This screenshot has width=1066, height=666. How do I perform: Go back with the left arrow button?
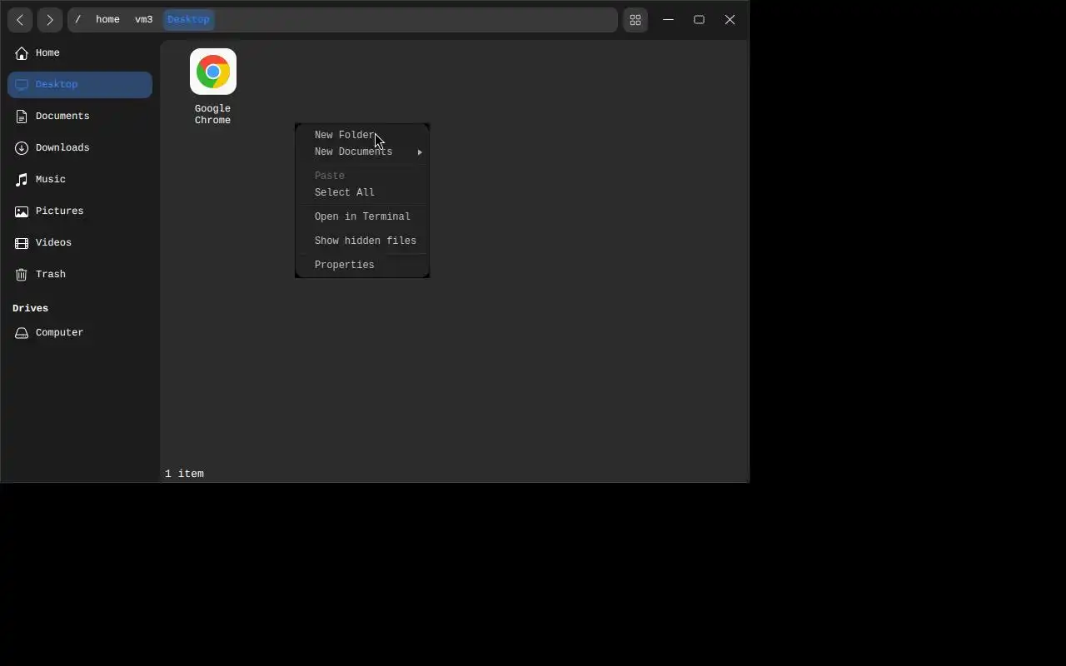20,20
